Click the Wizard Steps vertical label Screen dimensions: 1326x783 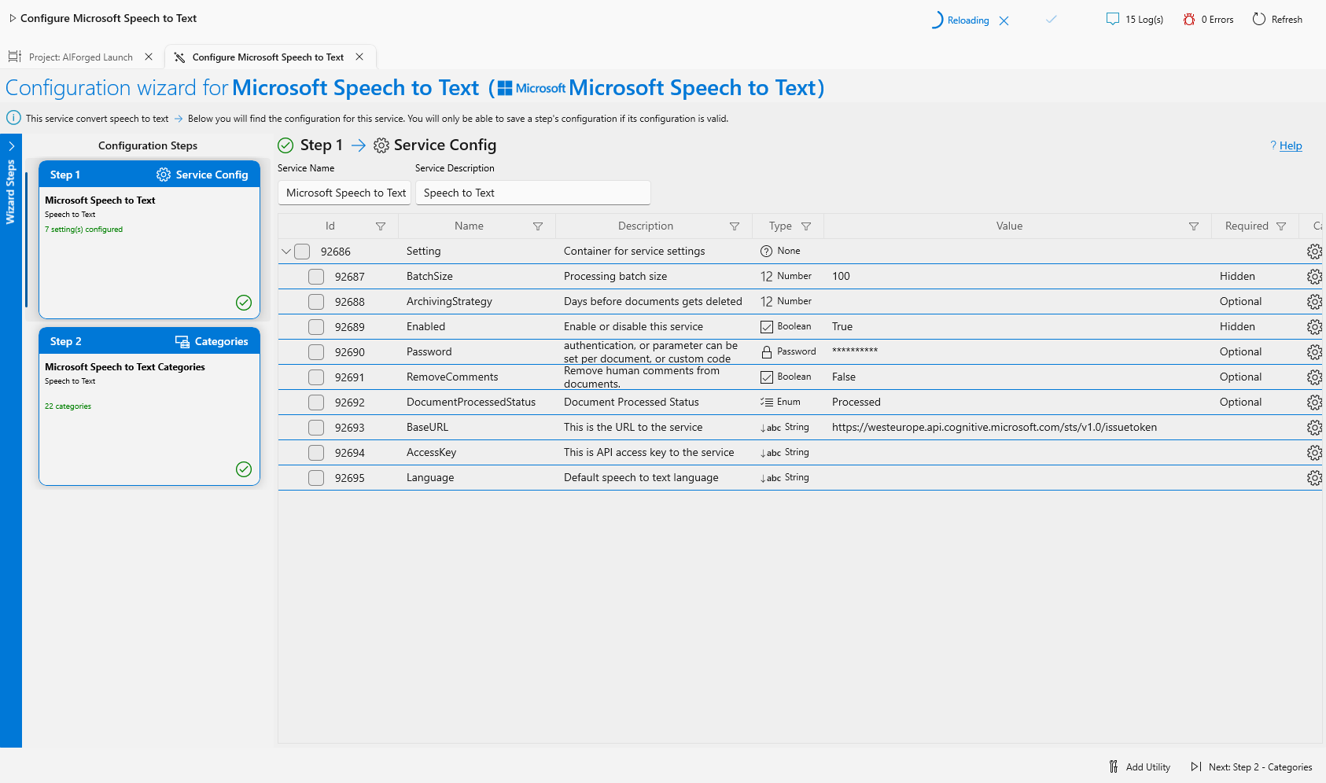(10, 192)
